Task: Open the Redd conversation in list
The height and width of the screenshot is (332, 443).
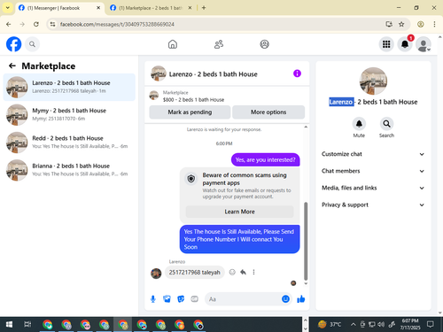Action: coord(69,143)
